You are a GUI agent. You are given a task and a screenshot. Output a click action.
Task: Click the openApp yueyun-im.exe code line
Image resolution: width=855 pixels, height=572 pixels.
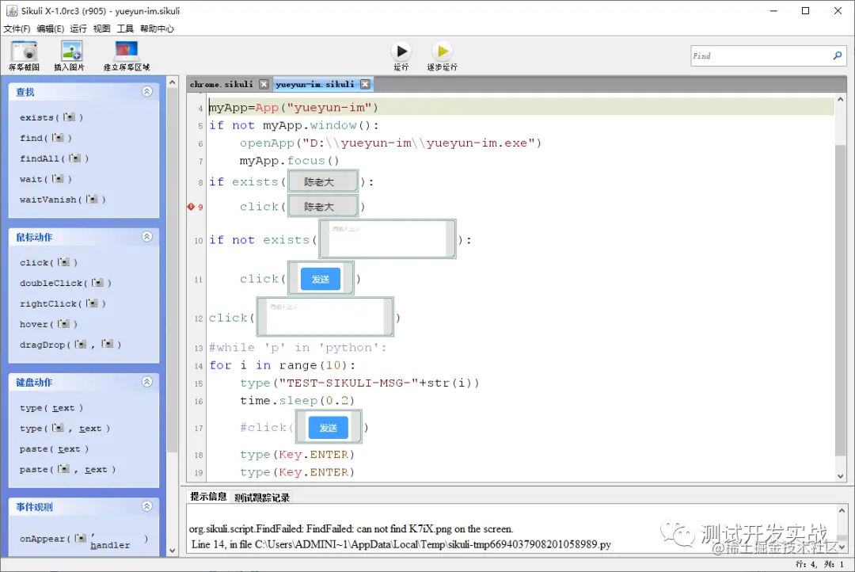click(x=390, y=143)
